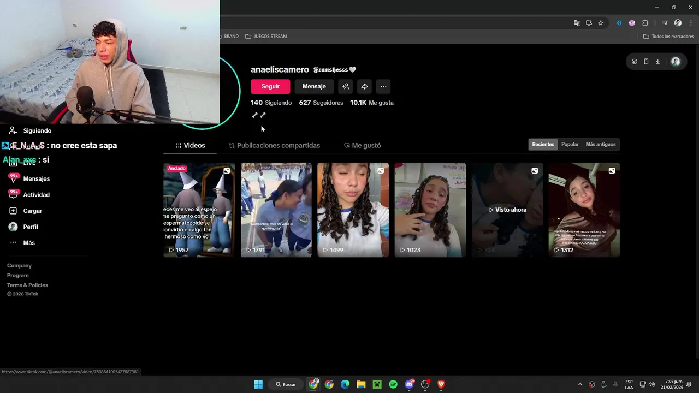Expand the Terms & Policies footer section
Screen dimensions: 699x393
point(27,285)
